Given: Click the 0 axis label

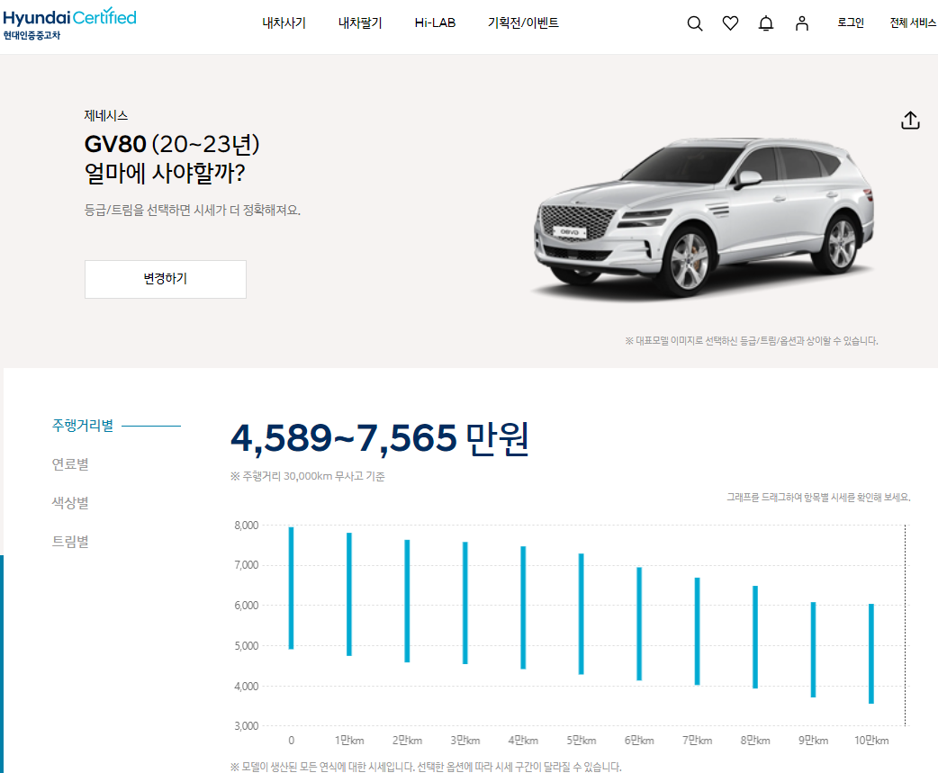Looking at the screenshot, I should (x=292, y=741).
